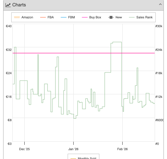Image resolution: width=167 pixels, height=159 pixels.
Task: Click the #18k rank axis label
Action: pos(159,73)
